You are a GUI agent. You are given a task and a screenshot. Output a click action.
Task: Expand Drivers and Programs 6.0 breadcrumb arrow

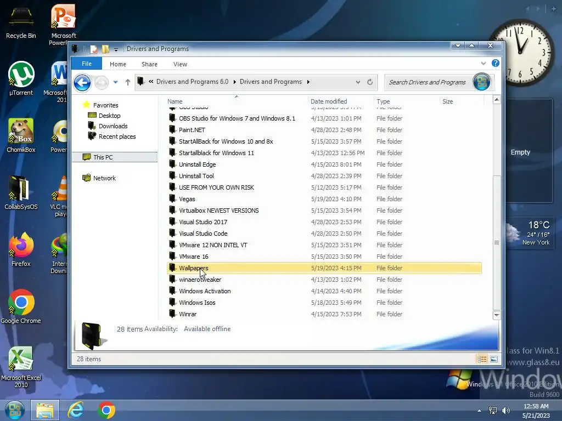tap(234, 82)
